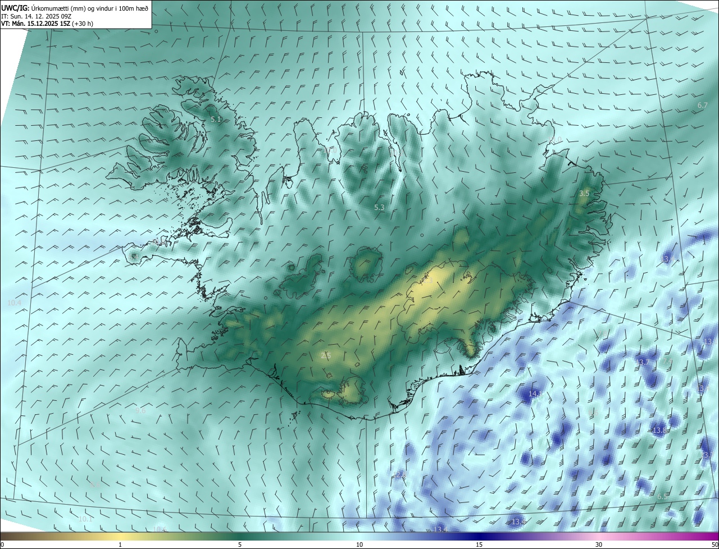The image size is (719, 549).
Task: Click the '1' tick label on the color scale
Action: click(x=120, y=545)
